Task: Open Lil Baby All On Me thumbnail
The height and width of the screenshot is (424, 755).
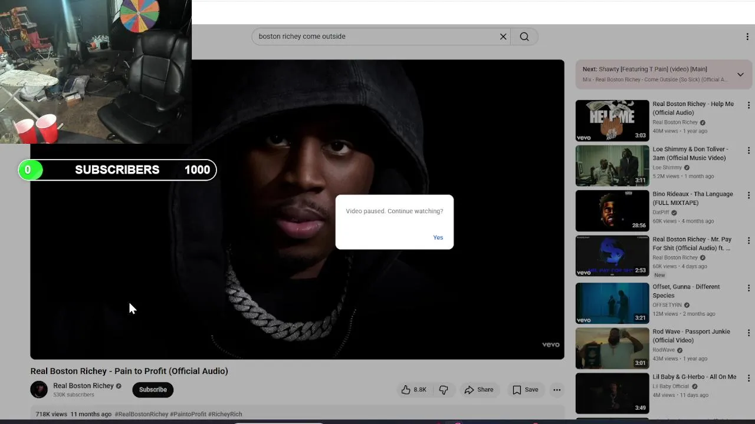Action: (x=612, y=393)
